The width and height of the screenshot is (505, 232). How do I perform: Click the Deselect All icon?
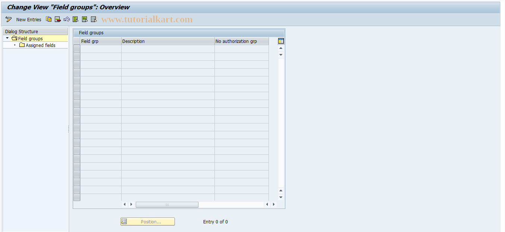tap(94, 19)
